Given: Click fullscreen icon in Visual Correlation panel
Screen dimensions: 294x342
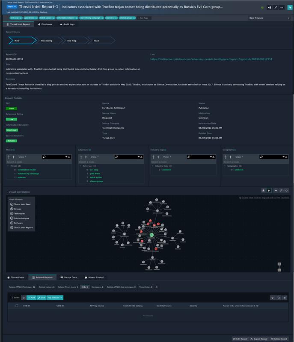Looking at the screenshot, I should pos(281,190).
